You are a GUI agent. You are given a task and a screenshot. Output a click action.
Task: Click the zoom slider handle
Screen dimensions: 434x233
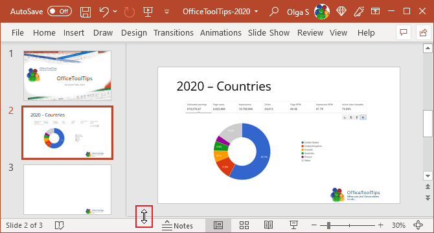click(328, 225)
